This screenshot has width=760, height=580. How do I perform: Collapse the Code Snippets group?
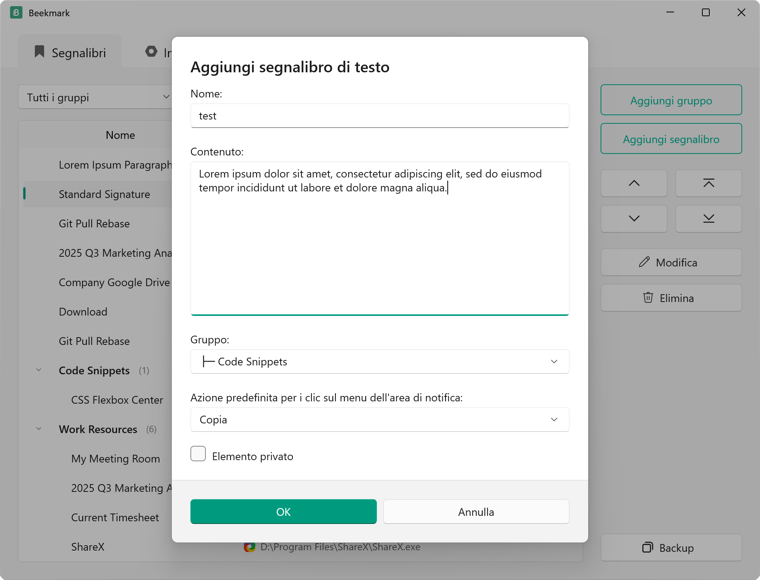pos(39,370)
